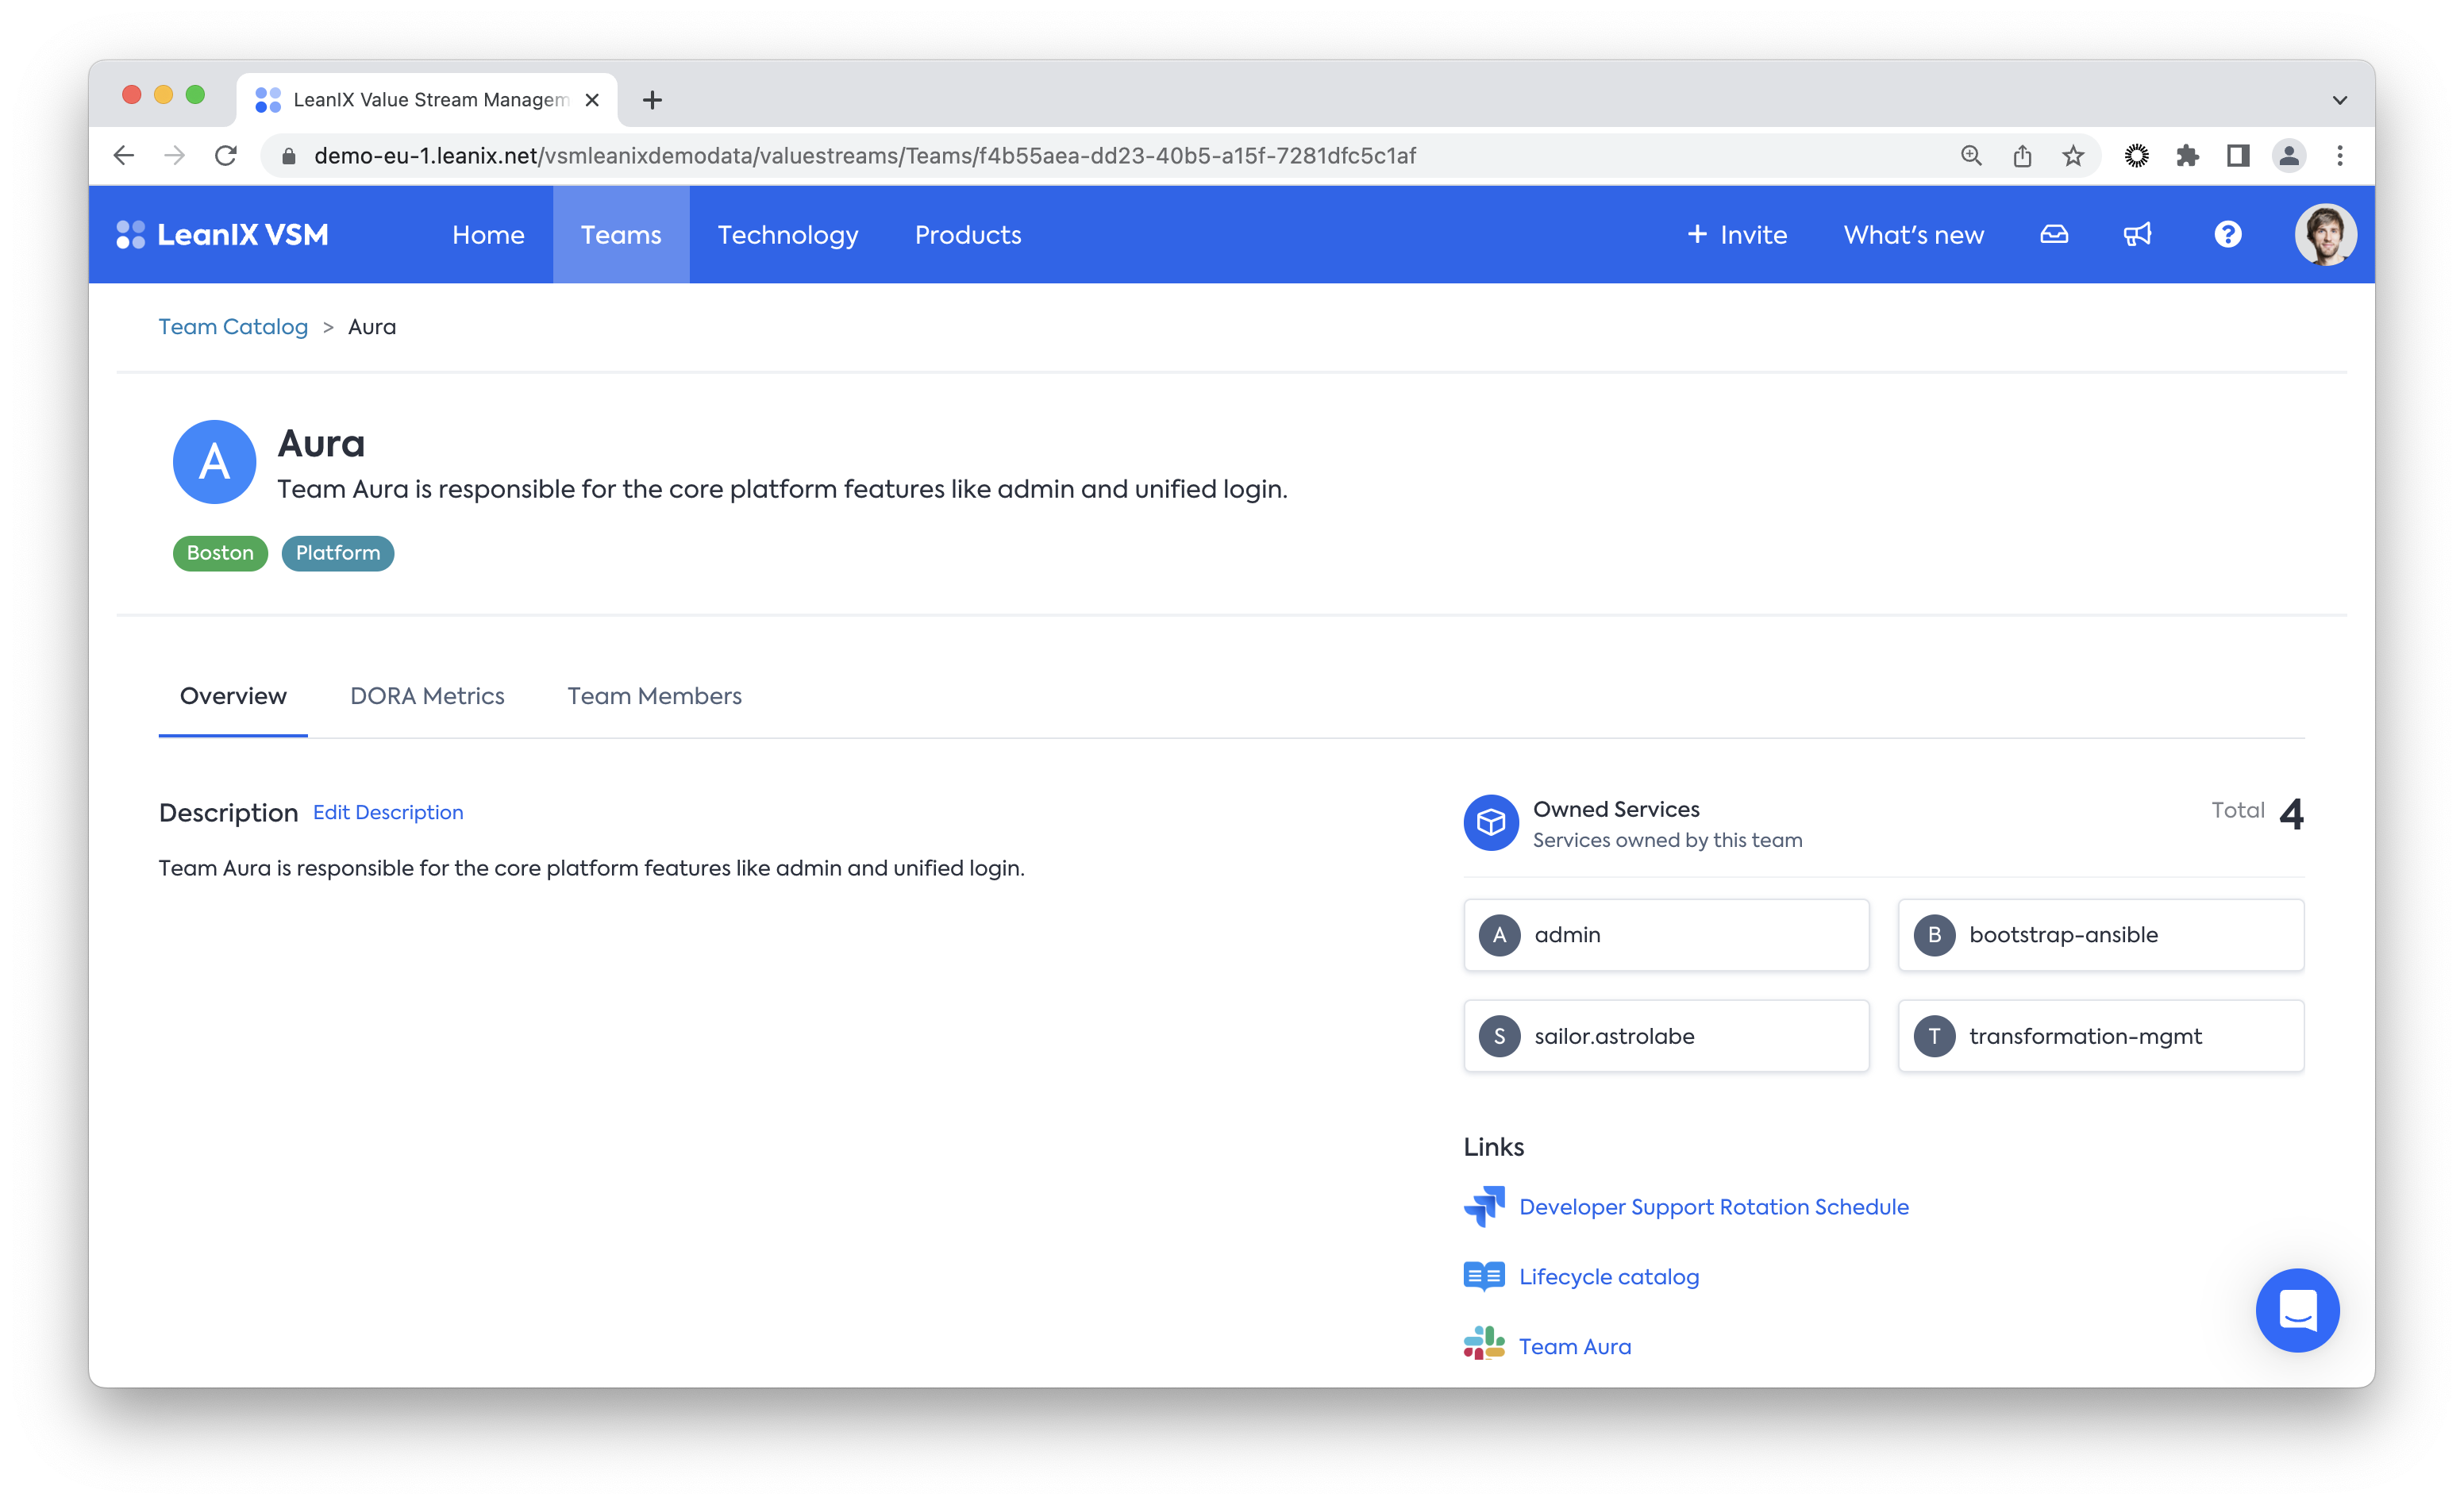This screenshot has height=1505, width=2464.
Task: Open Chrome's three-dot menu
Action: click(x=2339, y=156)
